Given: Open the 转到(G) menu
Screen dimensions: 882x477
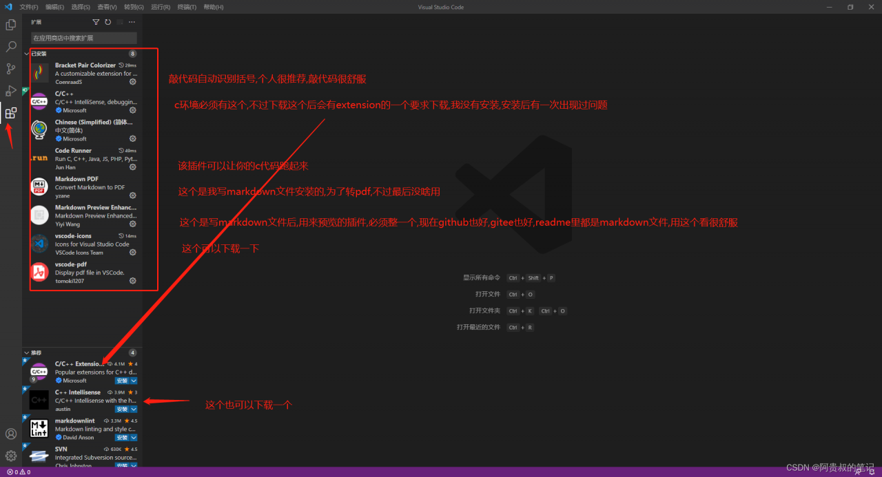Looking at the screenshot, I should point(134,7).
